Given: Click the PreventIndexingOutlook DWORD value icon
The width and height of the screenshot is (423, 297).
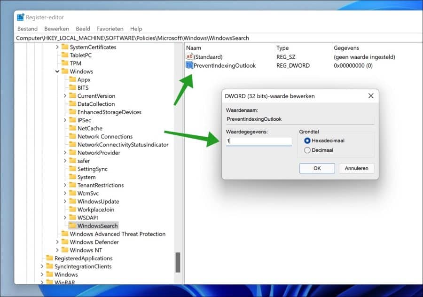Looking at the screenshot, I should click(189, 65).
